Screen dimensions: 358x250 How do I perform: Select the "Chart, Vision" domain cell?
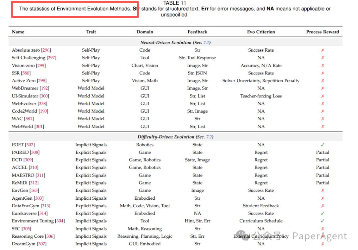(145, 66)
